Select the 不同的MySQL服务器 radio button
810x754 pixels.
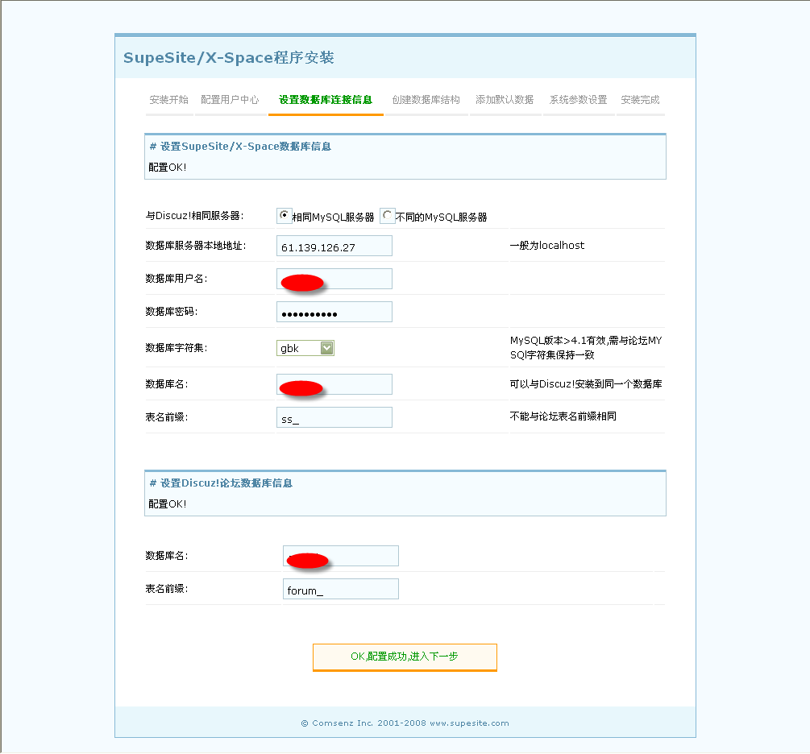[x=388, y=215]
